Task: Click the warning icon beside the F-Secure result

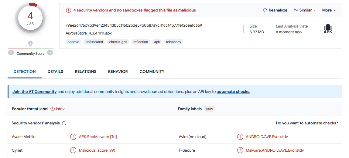Action: [240, 150]
